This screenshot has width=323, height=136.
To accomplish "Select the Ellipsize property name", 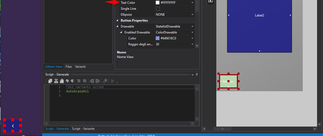I will [x=126, y=15].
